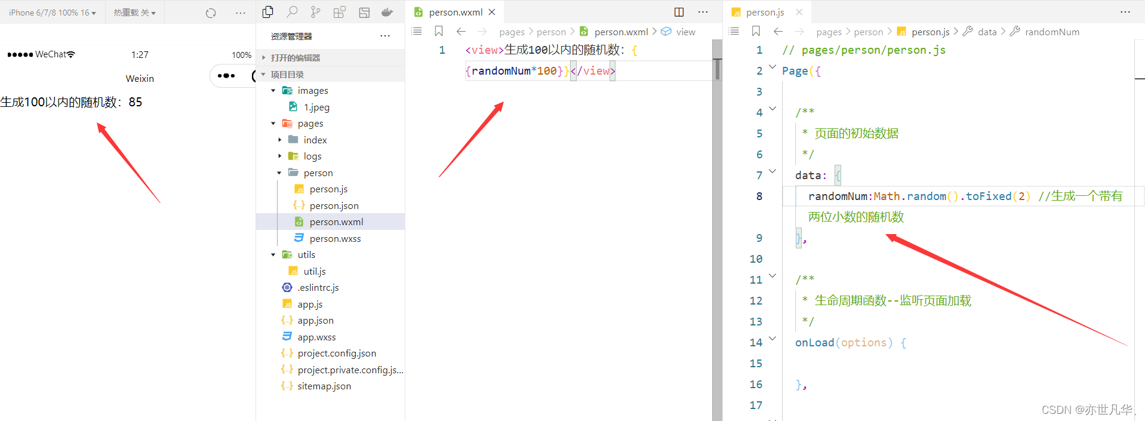The width and height of the screenshot is (1145, 421).
Task: Collapse the 项目目录 section
Action: tap(330, 75)
